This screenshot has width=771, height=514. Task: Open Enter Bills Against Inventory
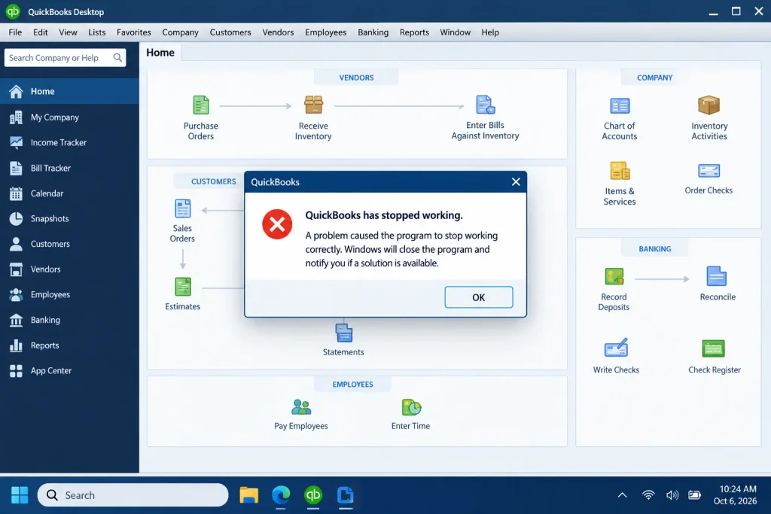coord(485,105)
